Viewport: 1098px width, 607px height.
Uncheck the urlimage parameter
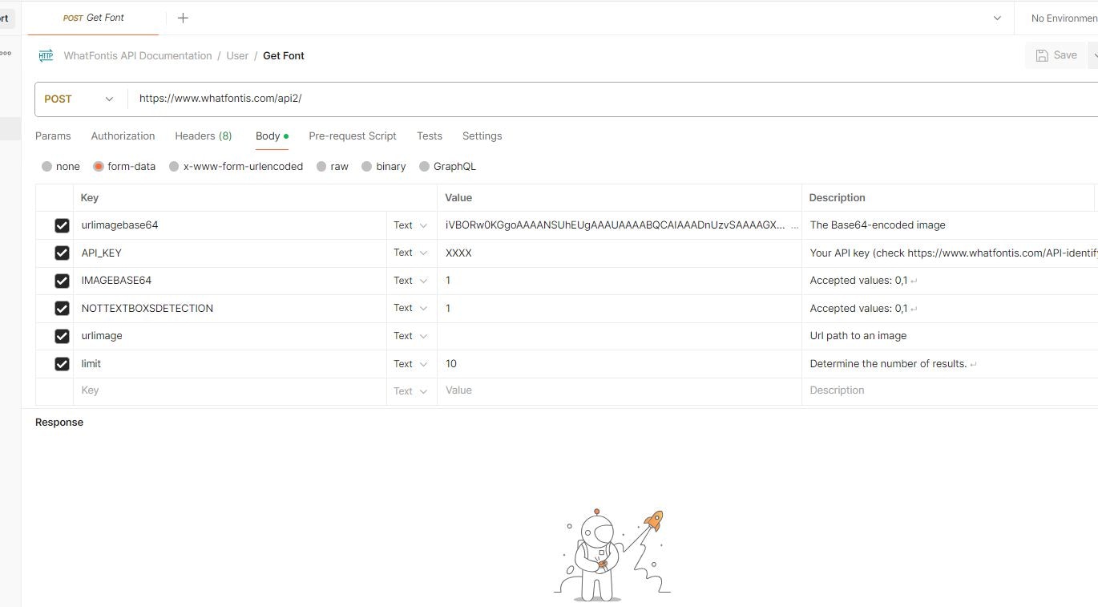62,337
